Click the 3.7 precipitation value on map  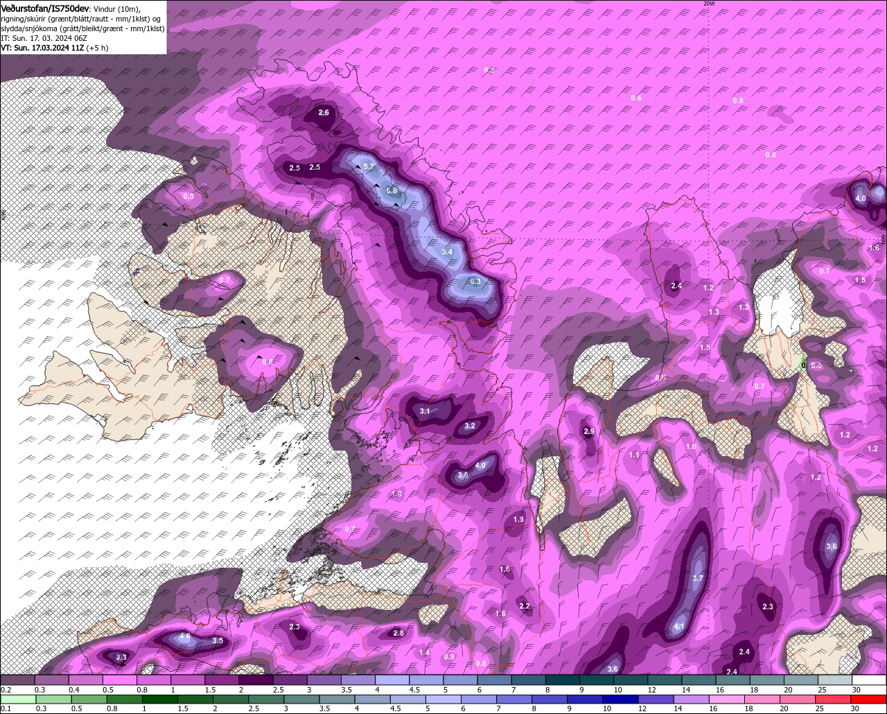click(x=698, y=578)
